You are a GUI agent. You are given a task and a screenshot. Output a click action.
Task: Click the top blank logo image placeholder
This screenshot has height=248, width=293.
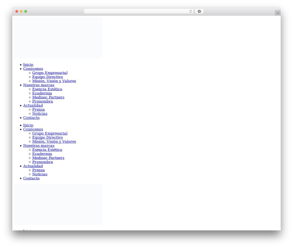[x=58, y=38]
